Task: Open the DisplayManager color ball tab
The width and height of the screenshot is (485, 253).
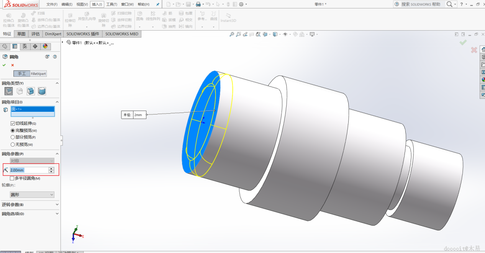Action: pos(45,46)
